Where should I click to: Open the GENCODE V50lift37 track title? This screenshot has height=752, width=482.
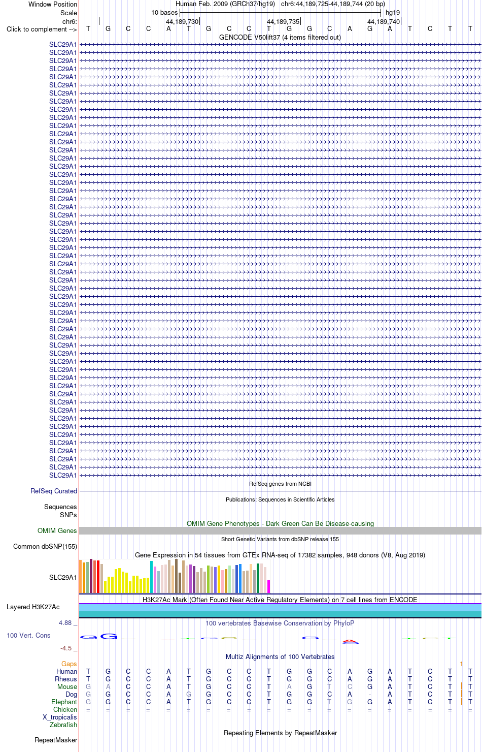tap(280, 37)
